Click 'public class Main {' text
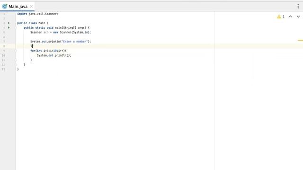 (x=33, y=23)
